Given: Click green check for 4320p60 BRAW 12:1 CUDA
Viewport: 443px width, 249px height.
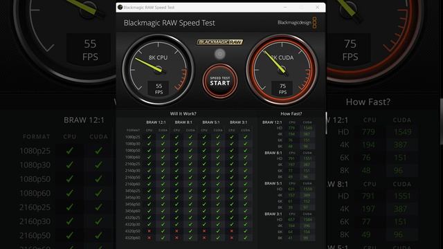Looking at the screenshot, I should [163, 238].
